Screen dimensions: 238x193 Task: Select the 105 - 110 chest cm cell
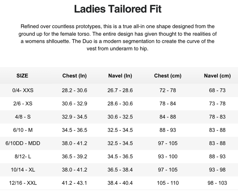point(168,183)
